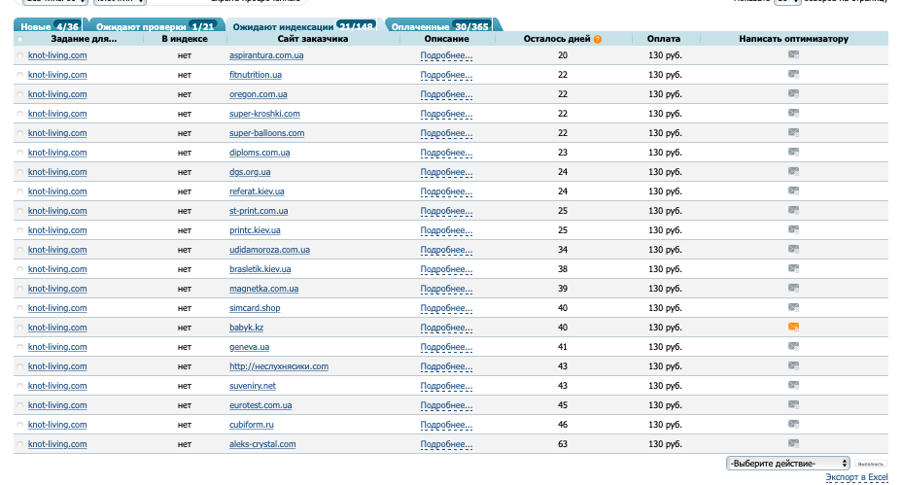
Task: Message optimizer for geneva.ua row
Action: pyautogui.click(x=793, y=347)
